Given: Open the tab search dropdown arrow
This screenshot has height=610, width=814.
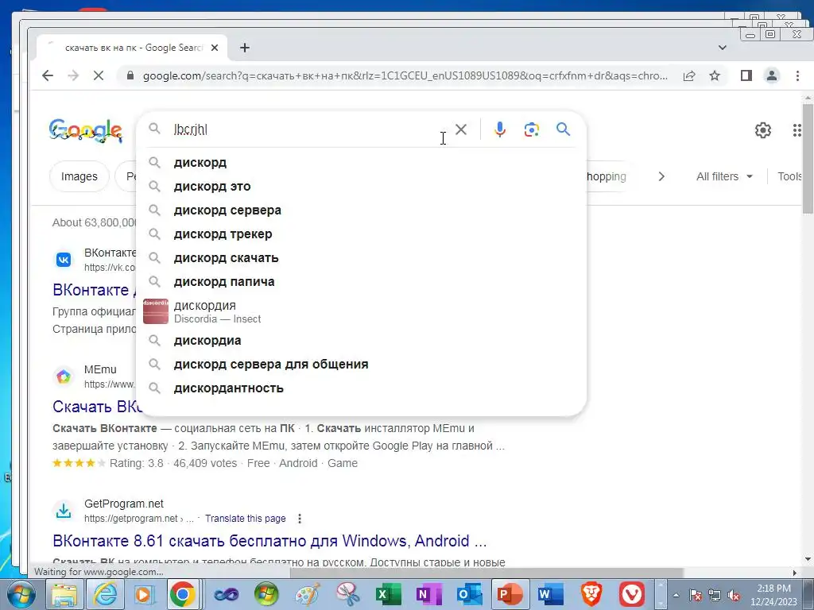Looking at the screenshot, I should point(722,48).
